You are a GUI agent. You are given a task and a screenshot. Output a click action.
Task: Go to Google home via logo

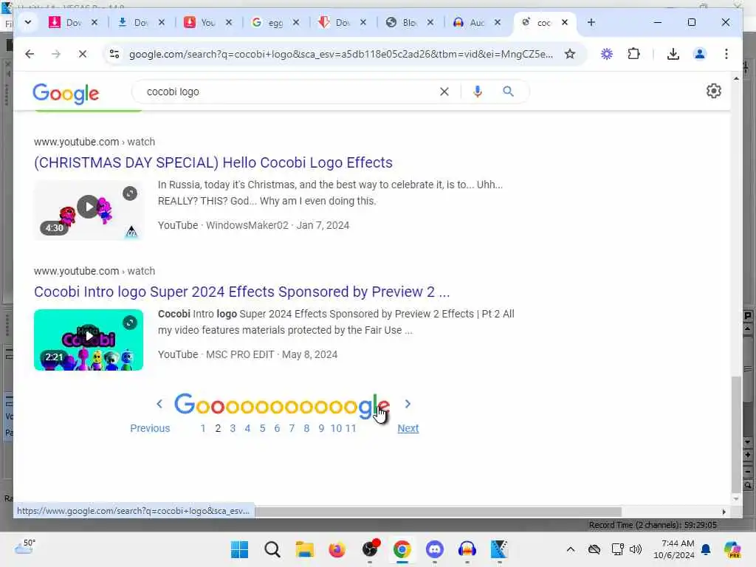(x=66, y=93)
